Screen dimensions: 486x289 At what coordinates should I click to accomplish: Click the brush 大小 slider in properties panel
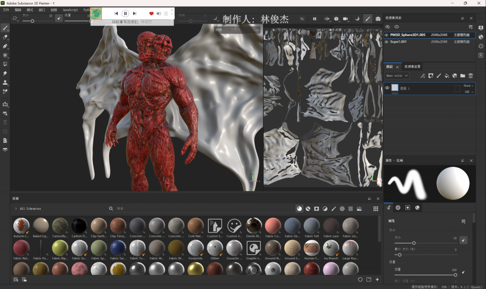click(x=414, y=243)
